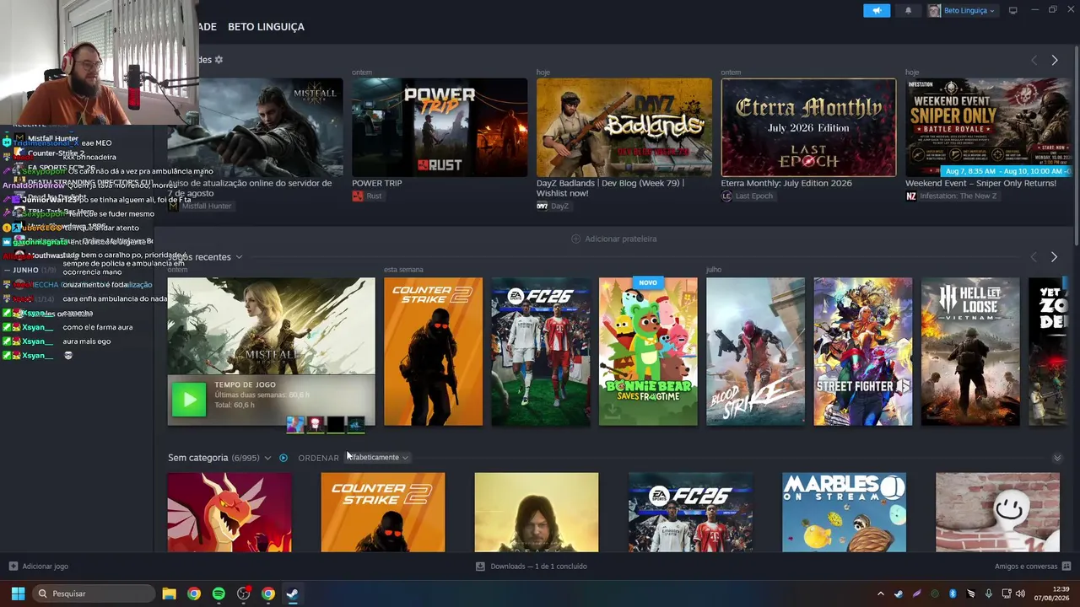Image resolution: width=1080 pixels, height=607 pixels.
Task: Click the Pesquisar taskbar search box
Action: pos(94,594)
